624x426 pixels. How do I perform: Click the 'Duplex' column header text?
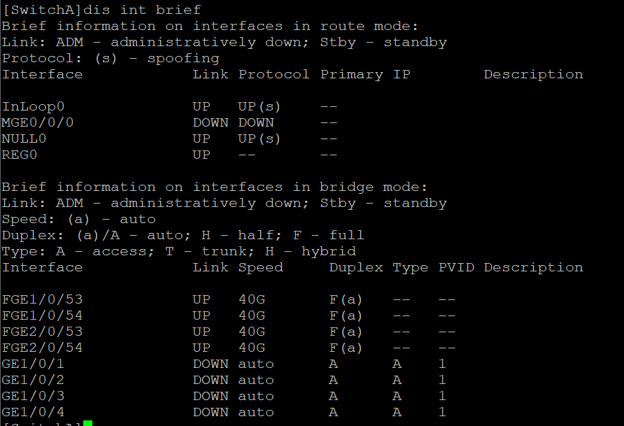click(356, 267)
